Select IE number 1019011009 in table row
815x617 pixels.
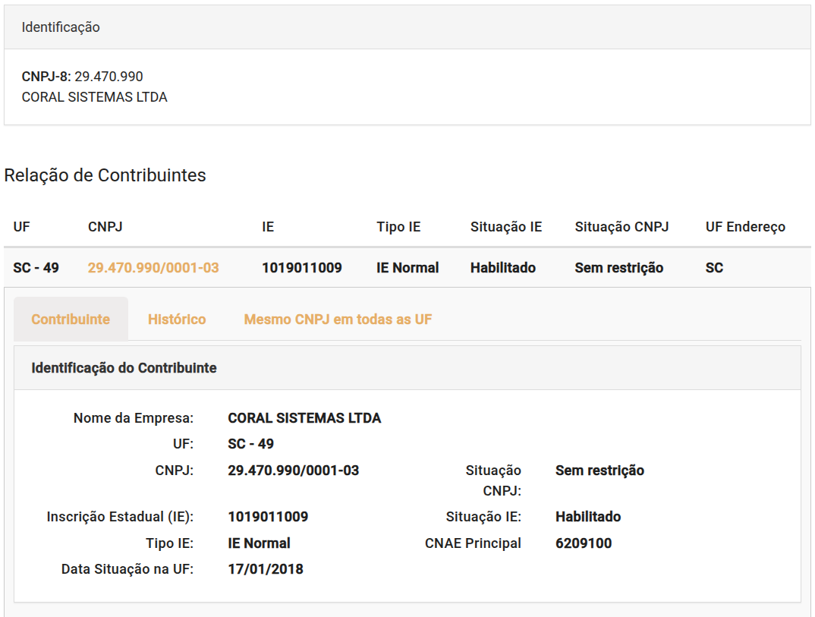302,268
